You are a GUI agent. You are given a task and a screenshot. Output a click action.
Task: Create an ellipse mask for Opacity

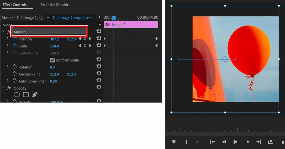tap(17, 95)
